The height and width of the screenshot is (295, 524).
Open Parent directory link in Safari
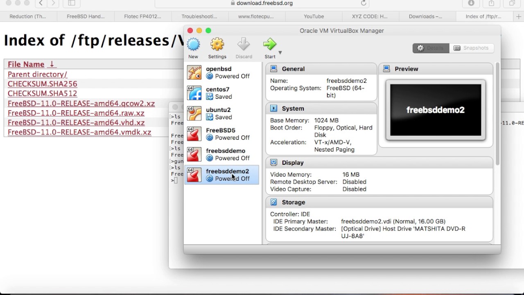pos(37,75)
